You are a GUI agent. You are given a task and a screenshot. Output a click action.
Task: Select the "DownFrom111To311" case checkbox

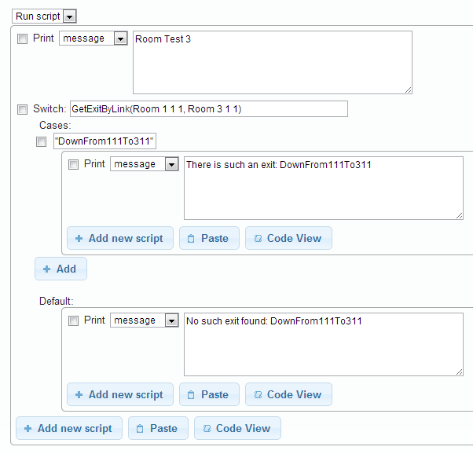point(41,141)
